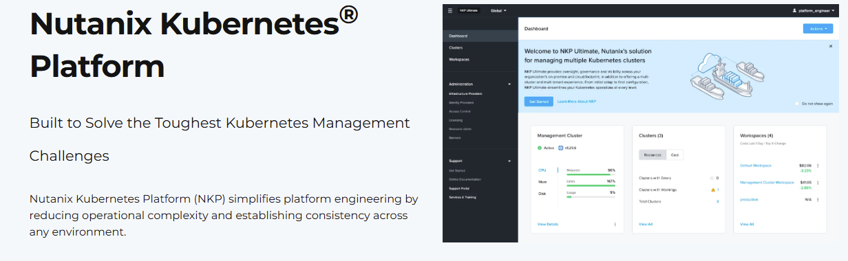Click the Dashboard page title
This screenshot has width=848, height=261.
(x=536, y=29)
